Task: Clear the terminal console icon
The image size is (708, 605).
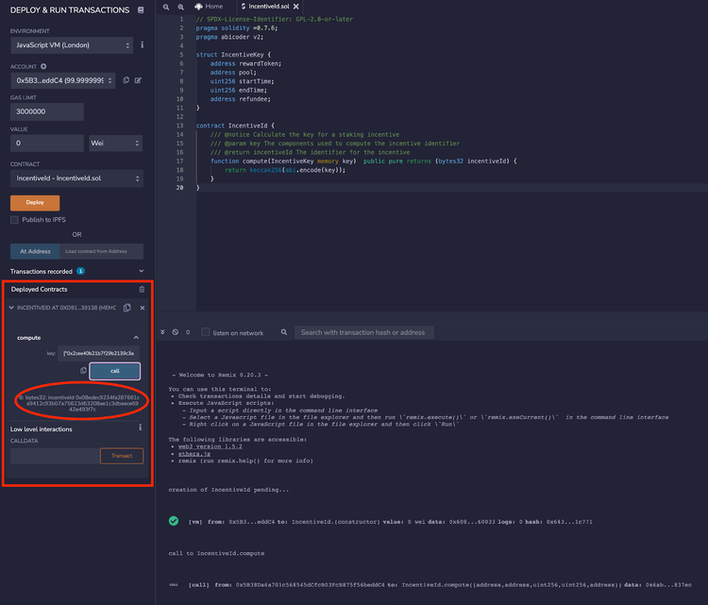Action: 176,332
